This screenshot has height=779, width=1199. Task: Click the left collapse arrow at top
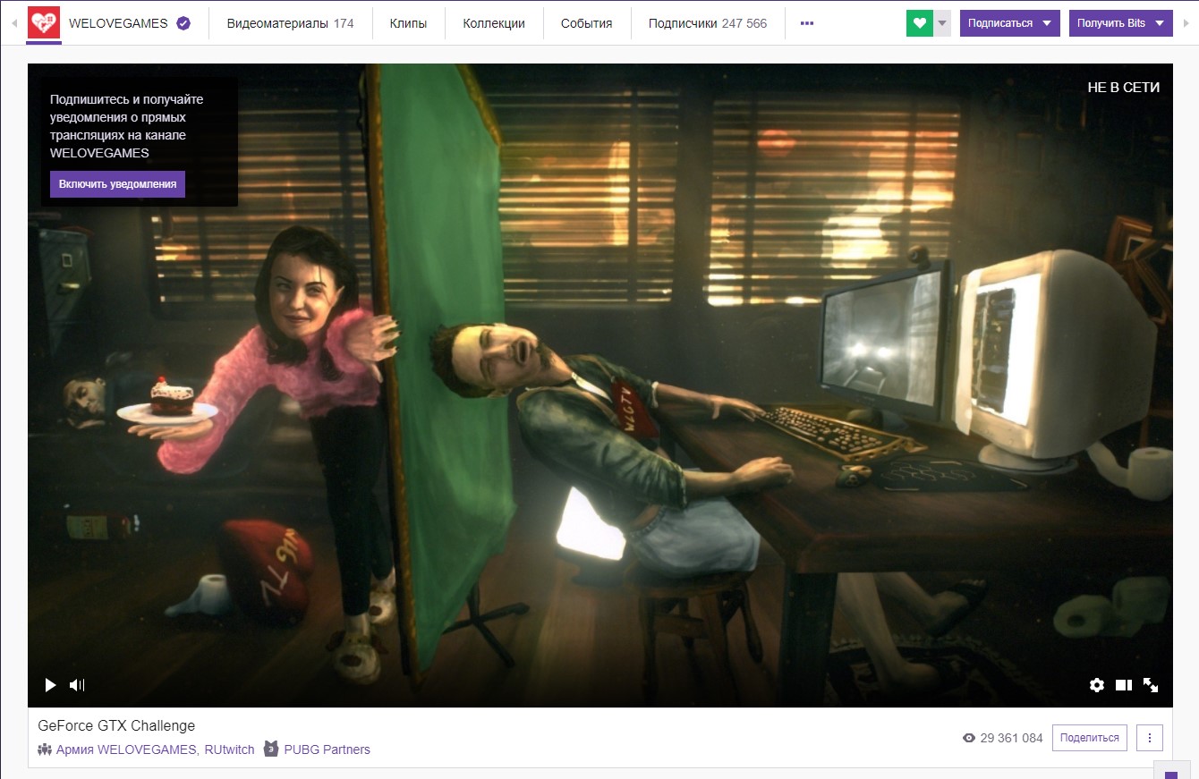13,23
